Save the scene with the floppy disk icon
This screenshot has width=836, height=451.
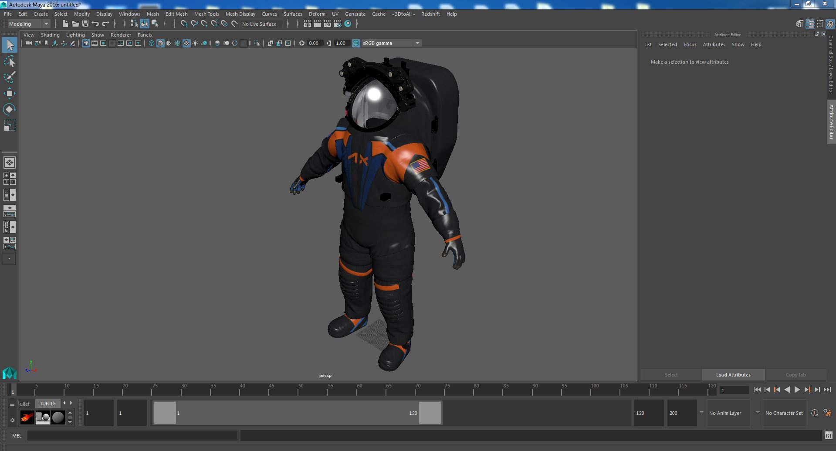coord(85,24)
